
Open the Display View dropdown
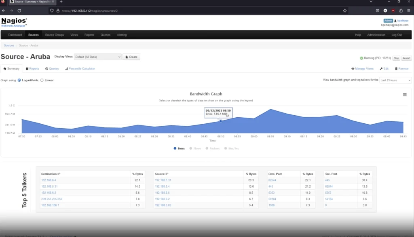(x=97, y=57)
